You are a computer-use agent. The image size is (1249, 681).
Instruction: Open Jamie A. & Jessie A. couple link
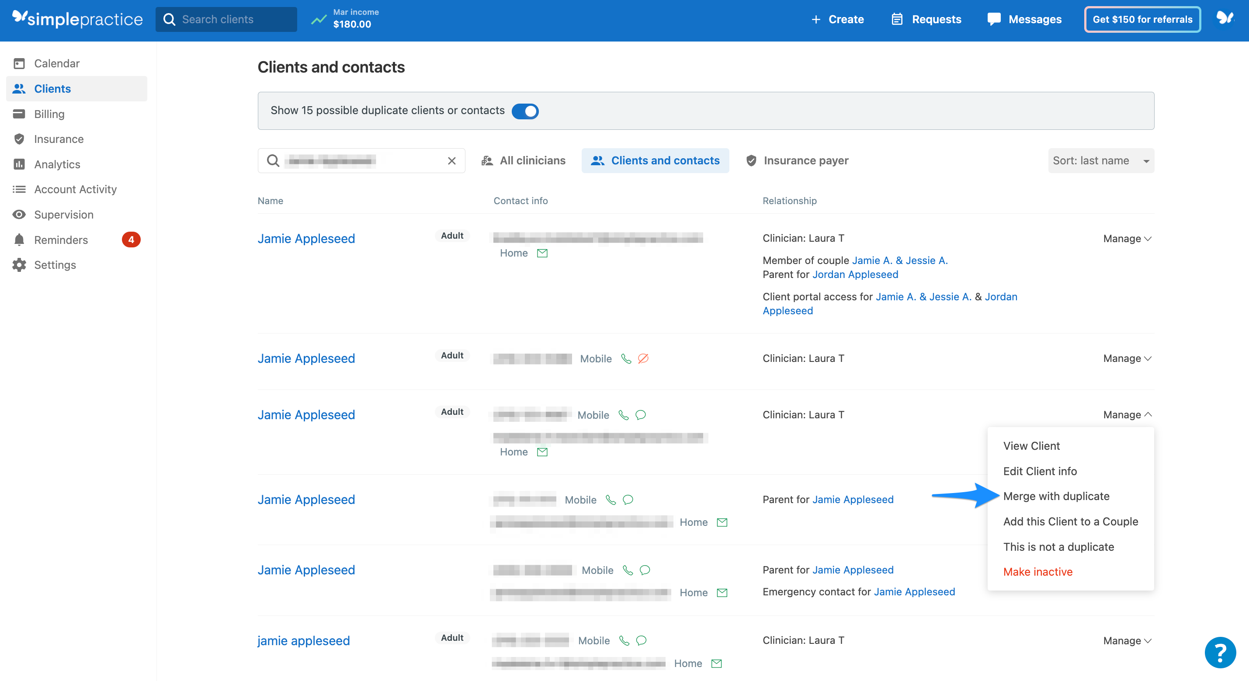click(x=899, y=261)
